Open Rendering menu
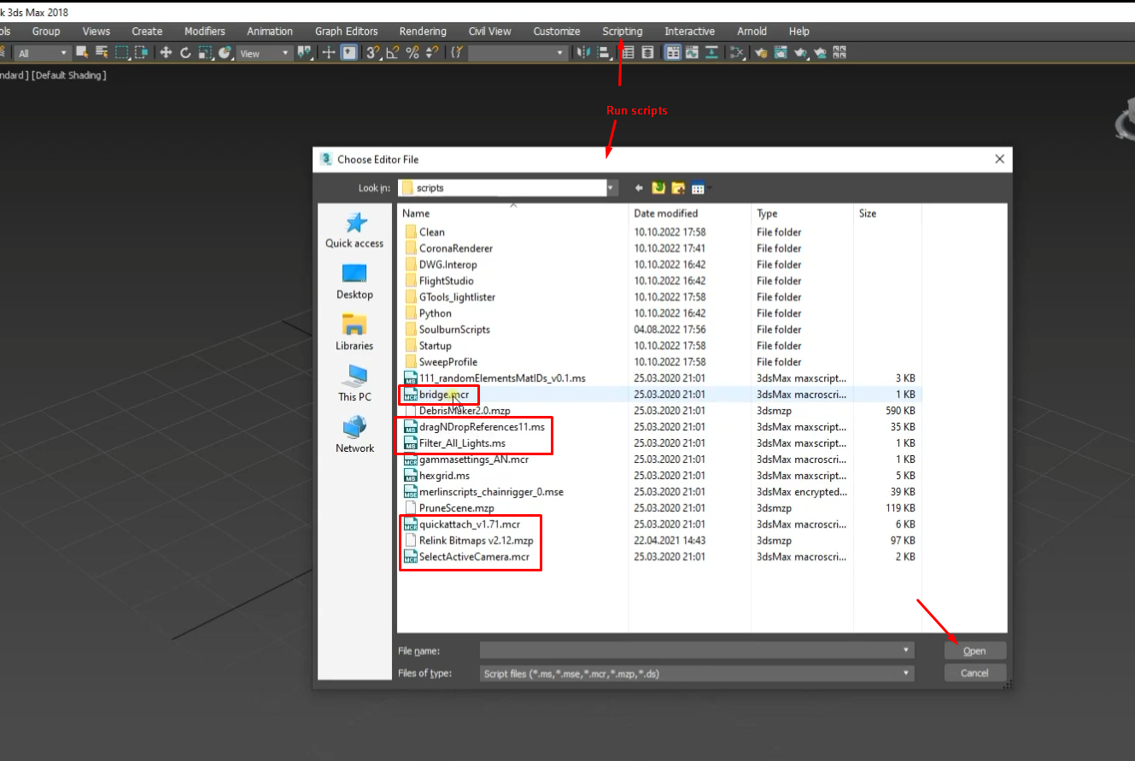Image resolution: width=1135 pixels, height=761 pixels. tap(423, 32)
